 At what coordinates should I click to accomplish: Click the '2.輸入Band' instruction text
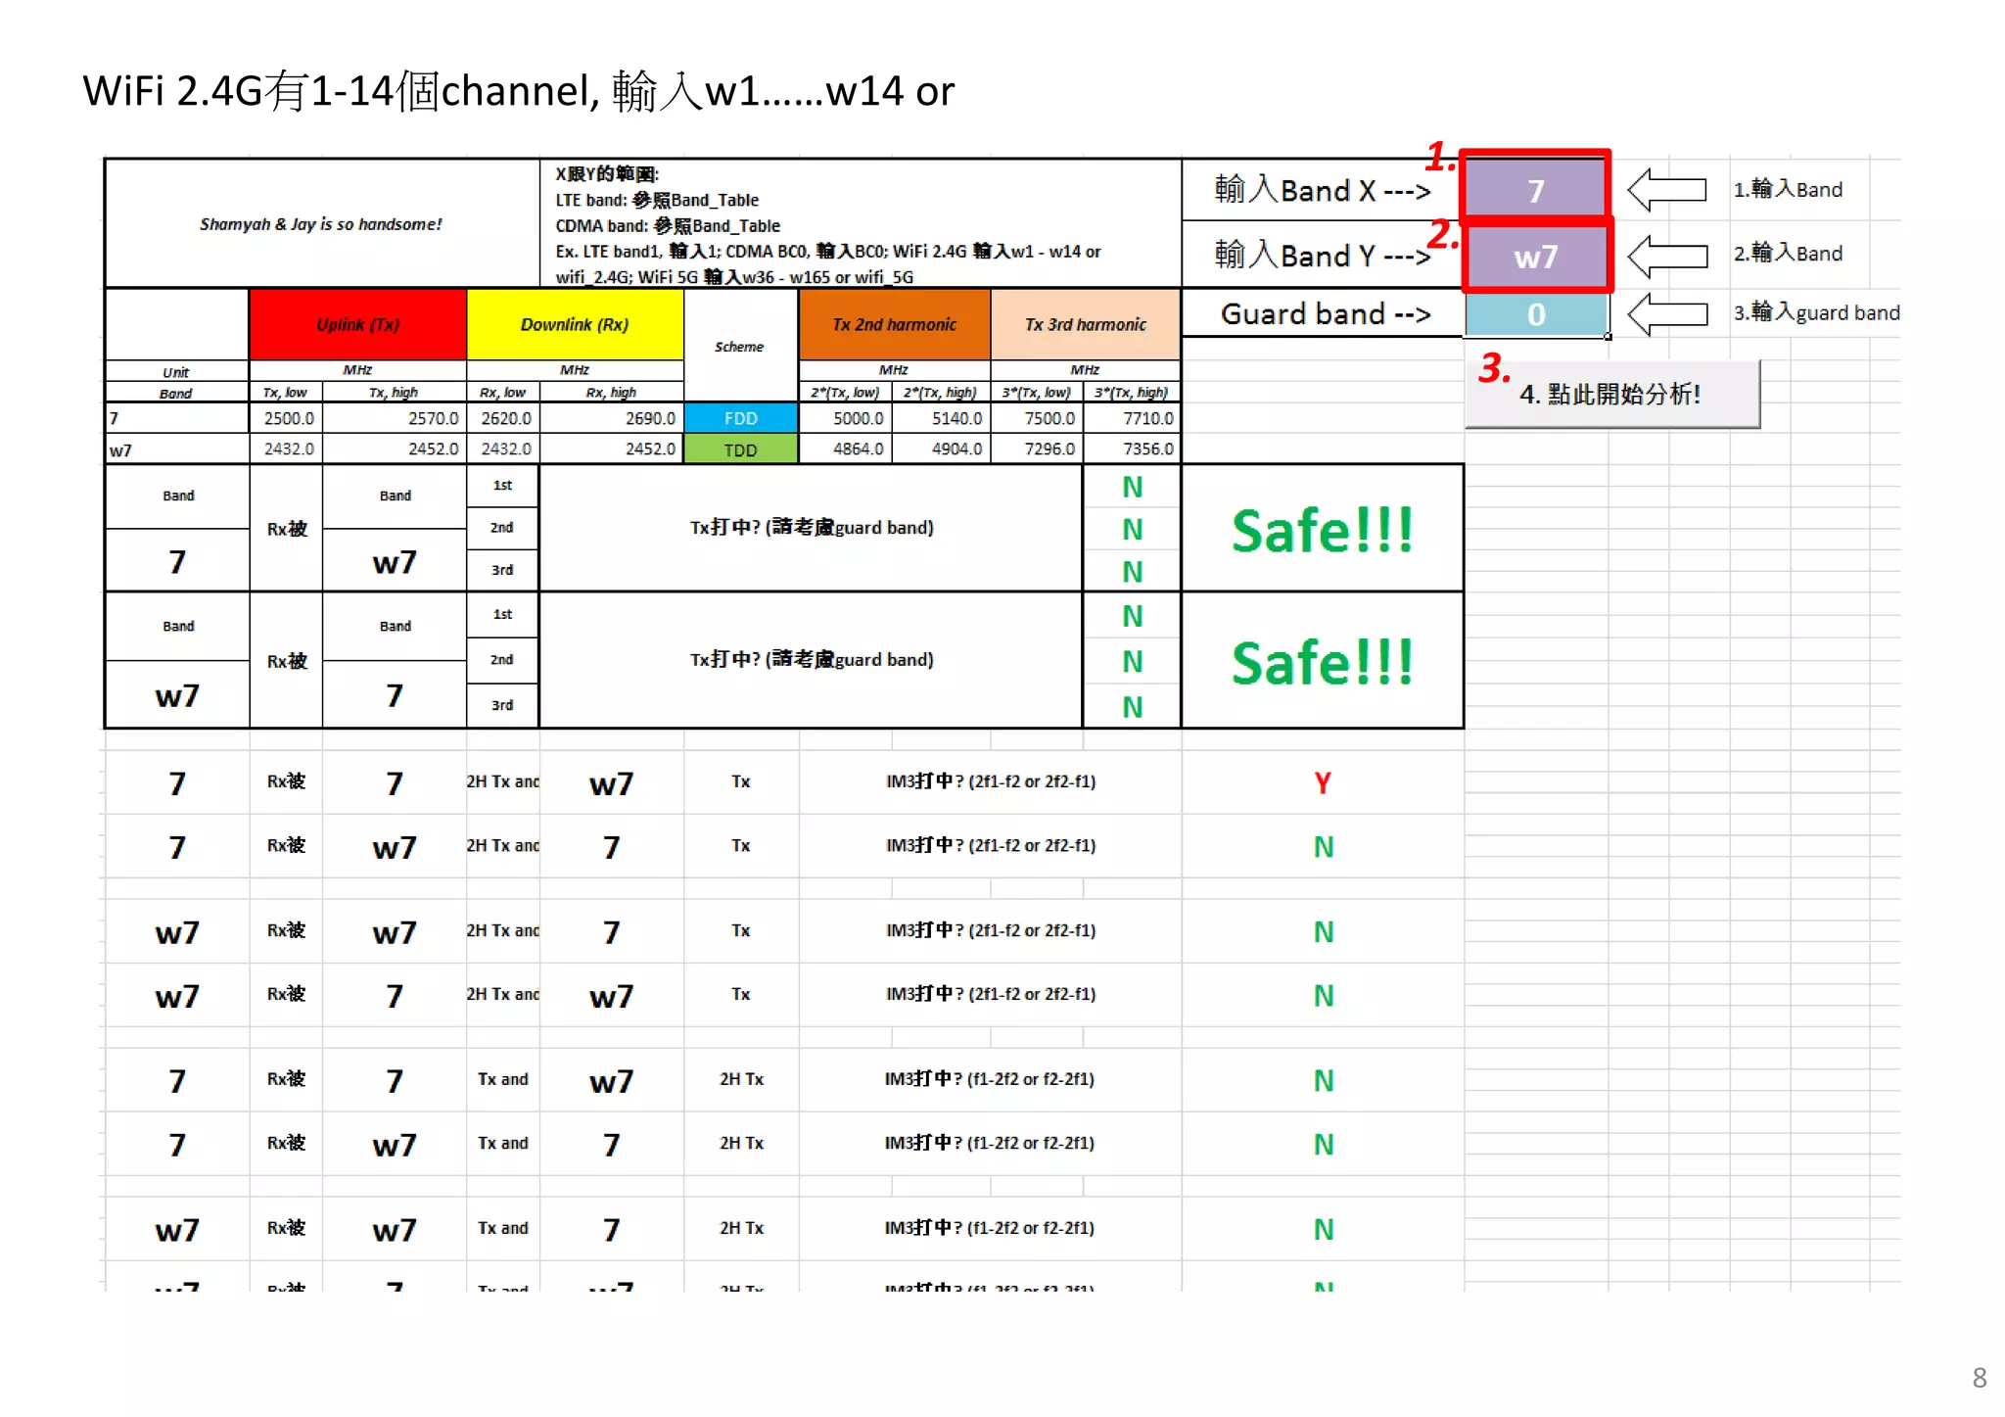click(1788, 253)
